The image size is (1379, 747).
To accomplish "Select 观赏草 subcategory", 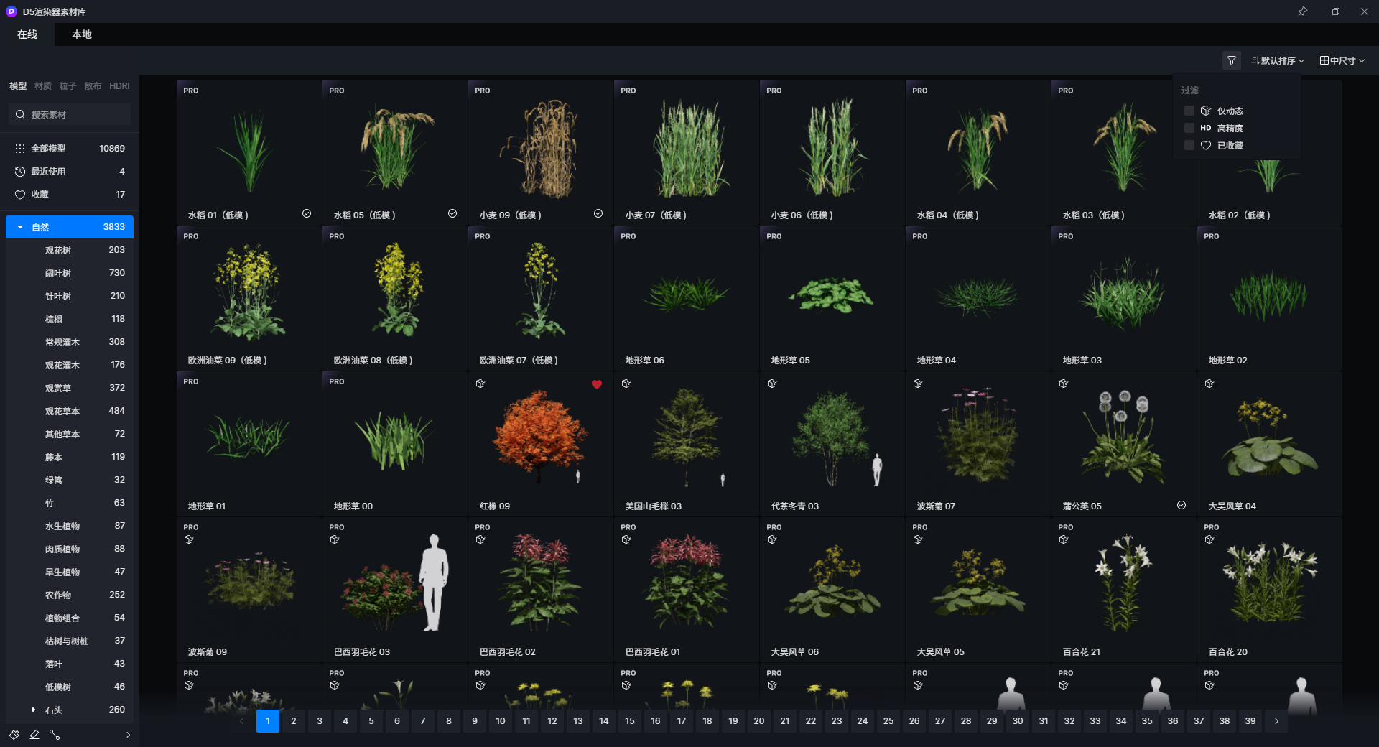I will coord(70,388).
